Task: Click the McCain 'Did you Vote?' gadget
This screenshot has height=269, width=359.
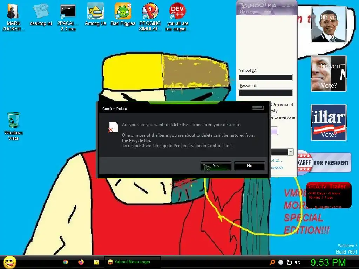Action: (x=329, y=74)
